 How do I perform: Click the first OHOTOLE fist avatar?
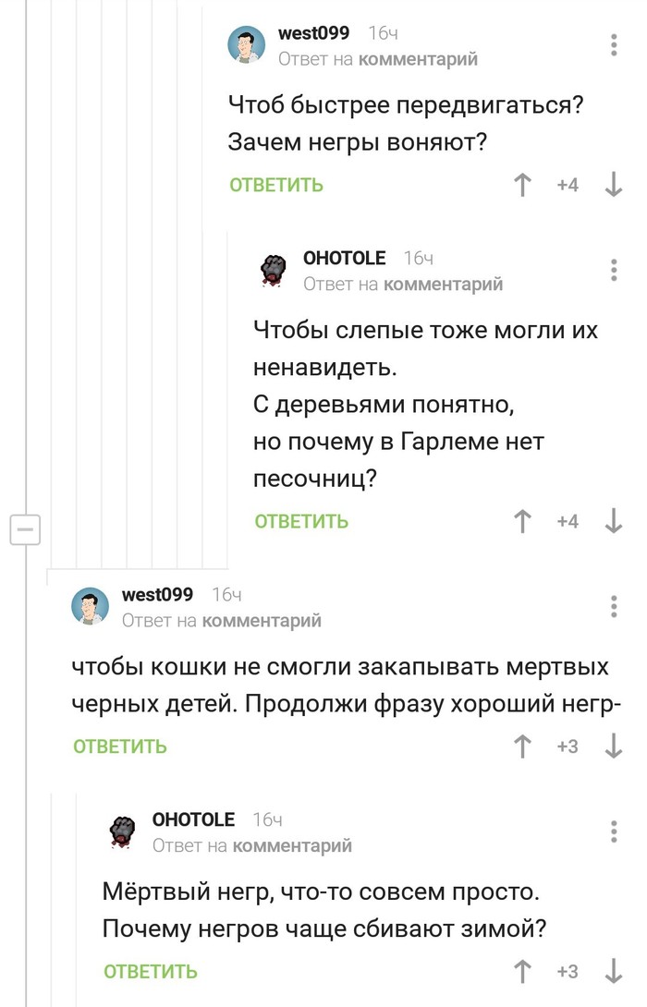click(275, 271)
